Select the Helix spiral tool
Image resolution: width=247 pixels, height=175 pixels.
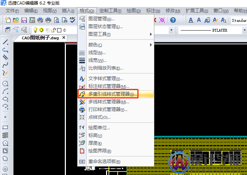pyautogui.click(x=5, y=135)
